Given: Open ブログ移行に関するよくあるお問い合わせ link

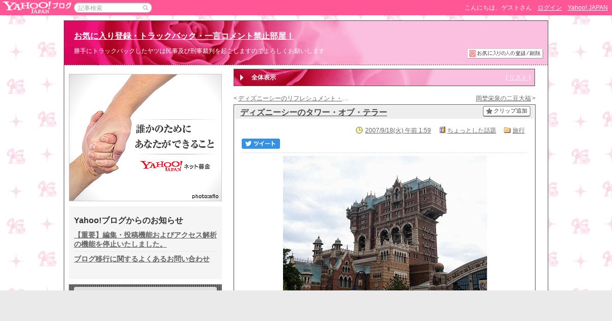Looking at the screenshot, I should pos(142,259).
